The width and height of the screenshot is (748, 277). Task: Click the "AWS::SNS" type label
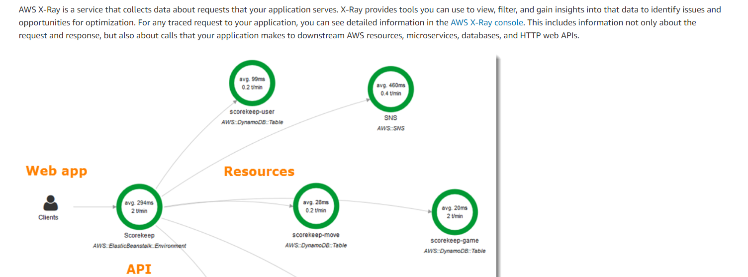click(x=390, y=128)
